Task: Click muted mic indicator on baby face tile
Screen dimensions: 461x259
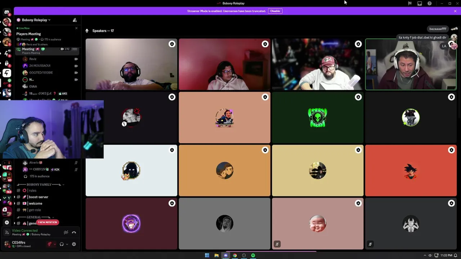Action: (277, 244)
